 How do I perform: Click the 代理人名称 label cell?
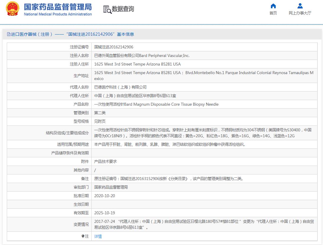(x=49, y=87)
